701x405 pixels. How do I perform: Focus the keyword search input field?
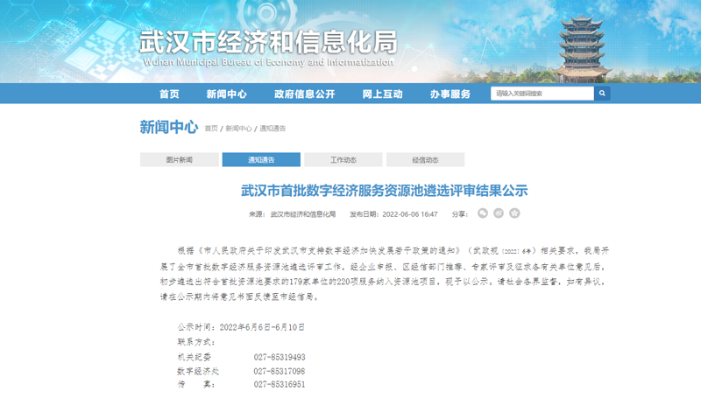click(x=542, y=94)
